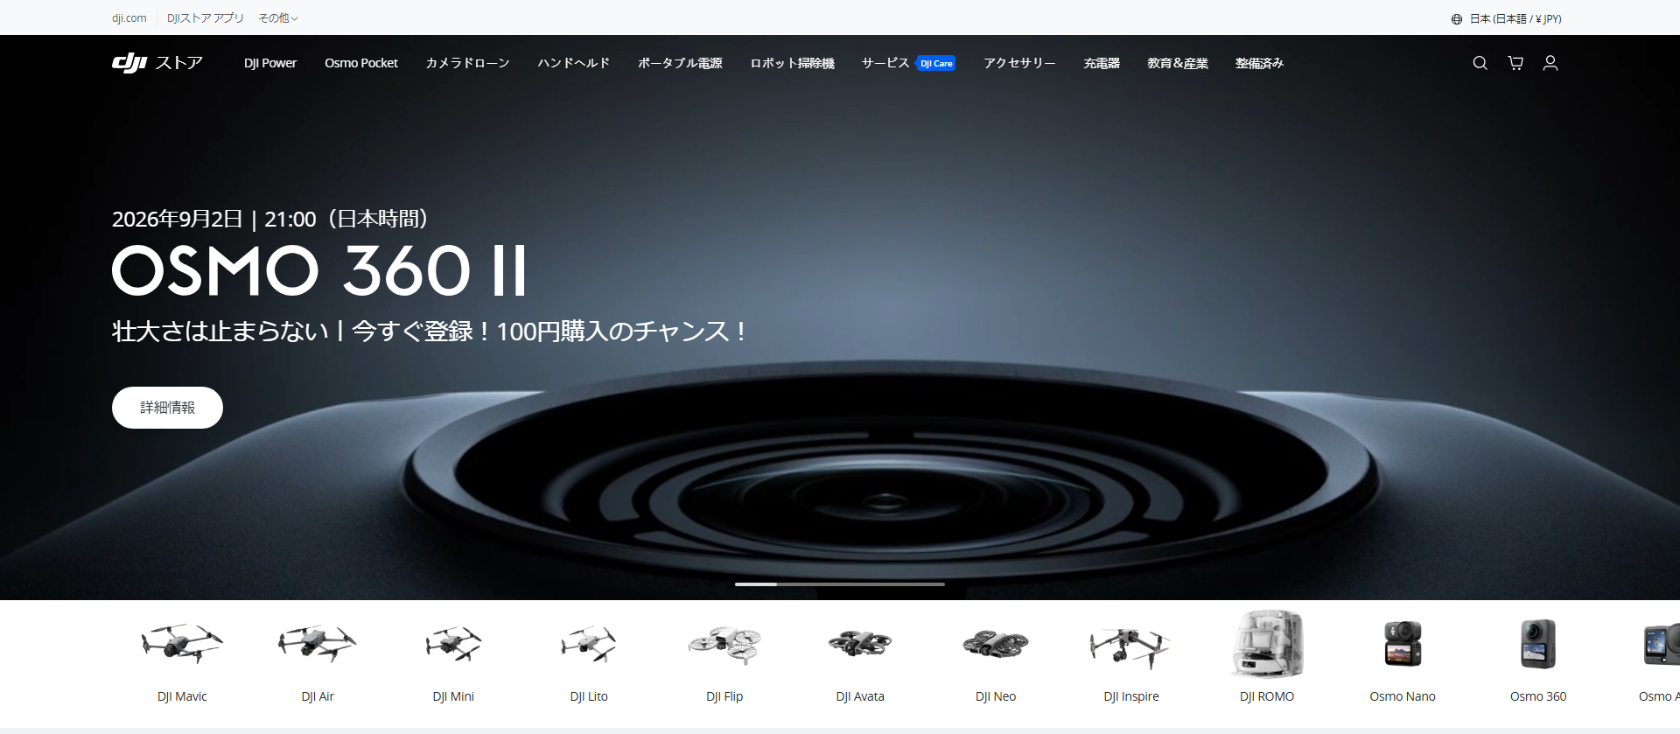Screen dimensions: 1680x734
Task: Select the DJI Mini drone image
Action: pos(453,644)
